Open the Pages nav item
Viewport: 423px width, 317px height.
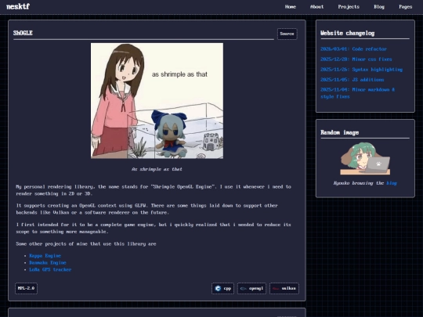pyautogui.click(x=406, y=7)
